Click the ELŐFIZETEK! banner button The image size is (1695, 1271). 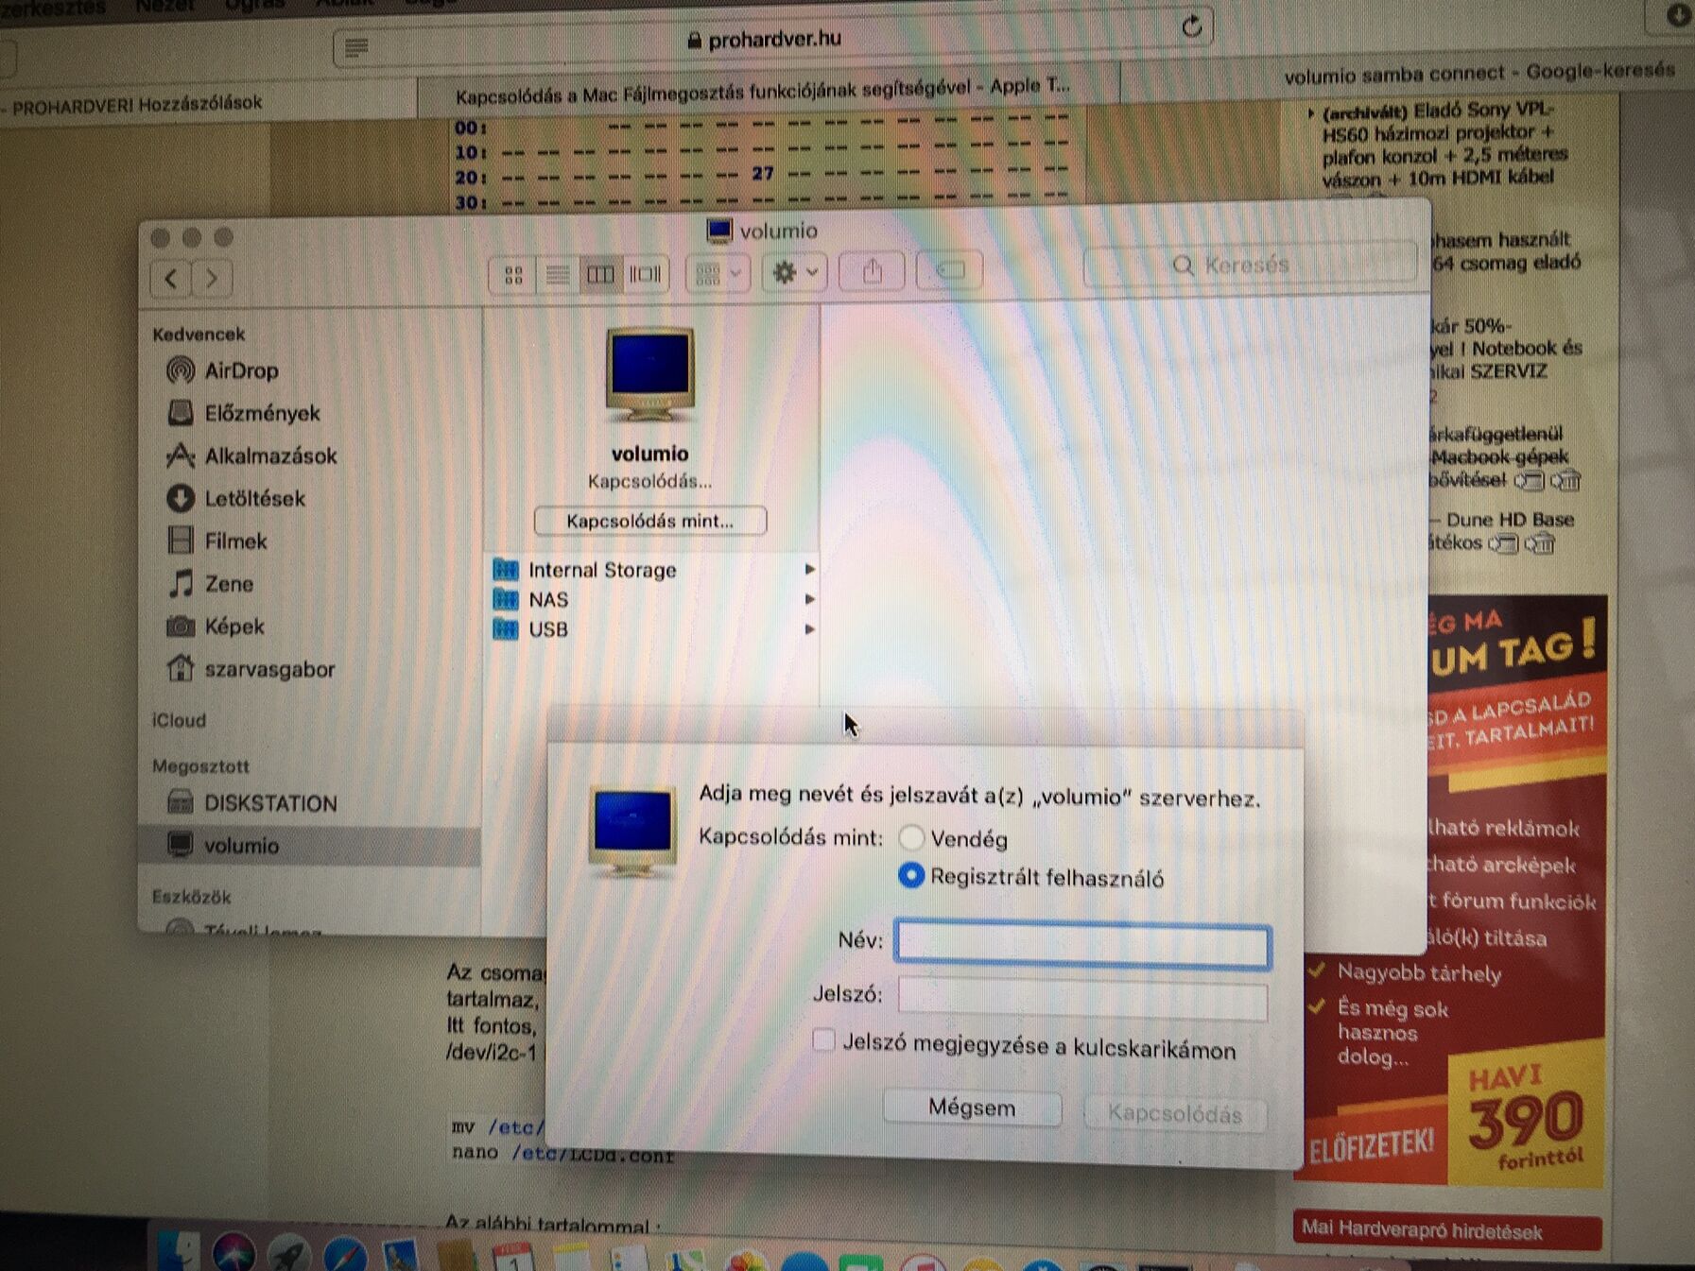click(x=1371, y=1146)
